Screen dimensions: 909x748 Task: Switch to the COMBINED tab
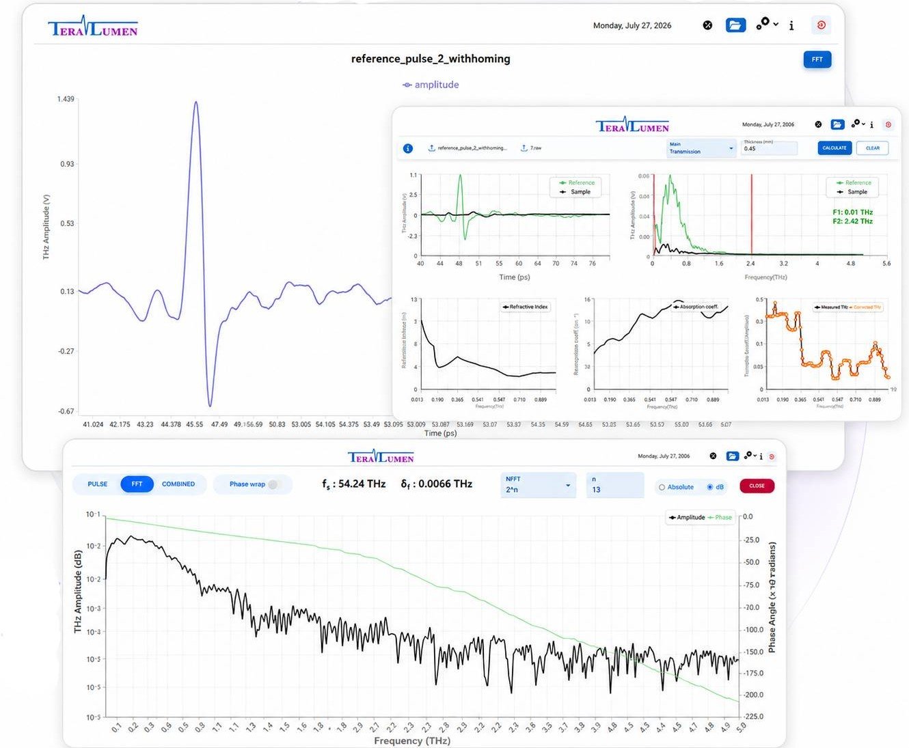178,484
